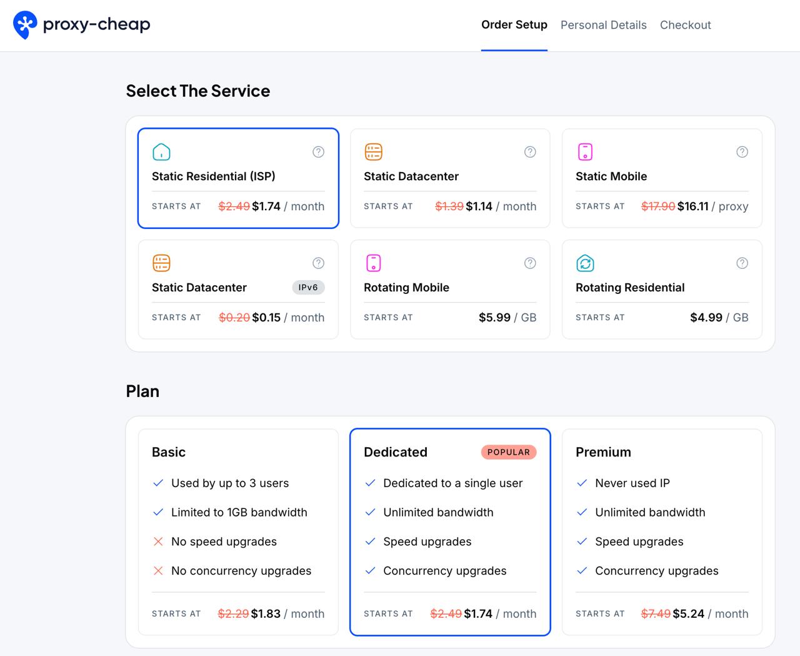This screenshot has width=800, height=656.
Task: Open help tooltip on Static Residential card
Action: (318, 151)
